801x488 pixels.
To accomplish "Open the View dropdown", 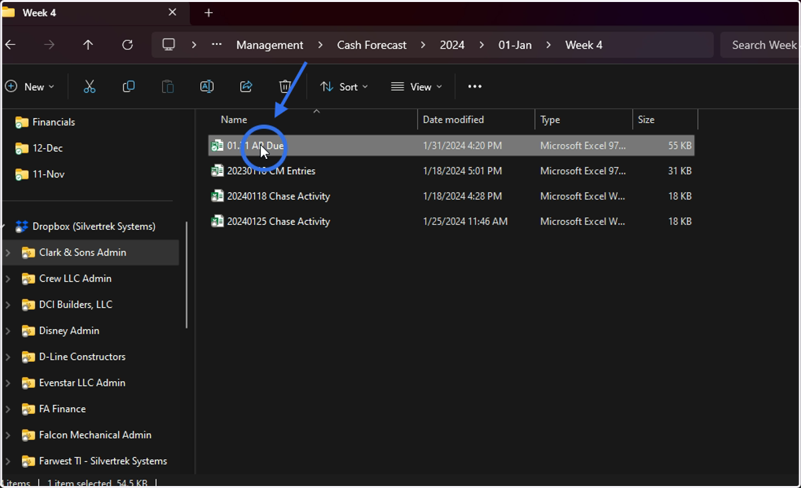I will 417,87.
